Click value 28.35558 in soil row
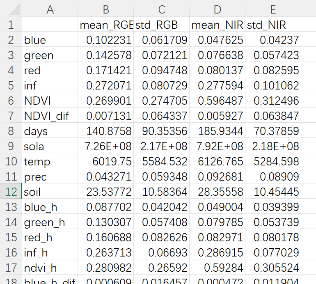Screen dimensions: 316x284 tap(217, 192)
